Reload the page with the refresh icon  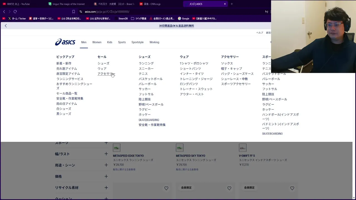[x=15, y=12]
